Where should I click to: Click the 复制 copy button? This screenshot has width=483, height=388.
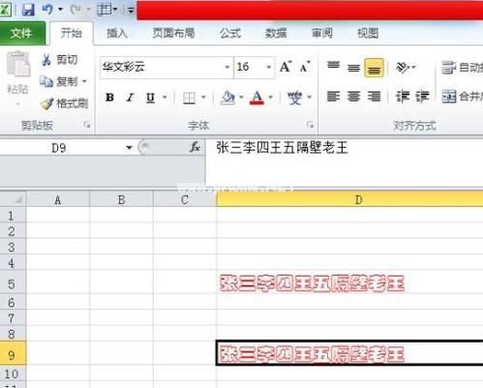pos(63,81)
